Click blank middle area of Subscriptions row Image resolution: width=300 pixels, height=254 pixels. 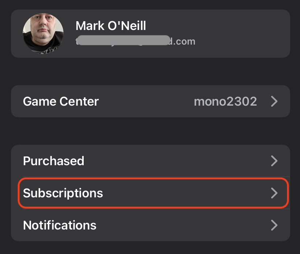pyautogui.click(x=183, y=193)
